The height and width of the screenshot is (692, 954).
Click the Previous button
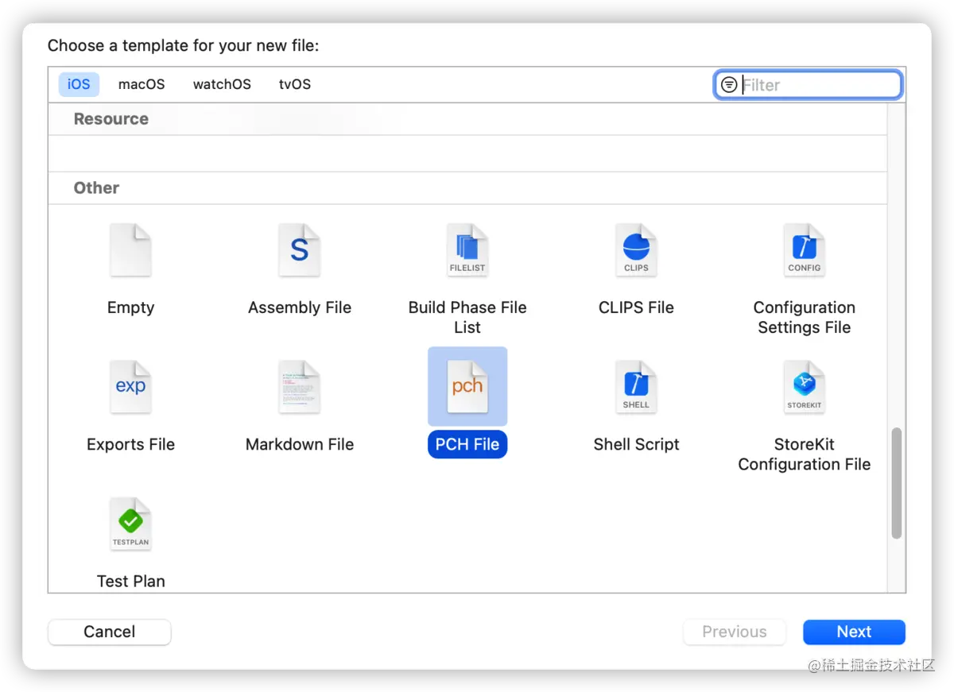coord(735,632)
